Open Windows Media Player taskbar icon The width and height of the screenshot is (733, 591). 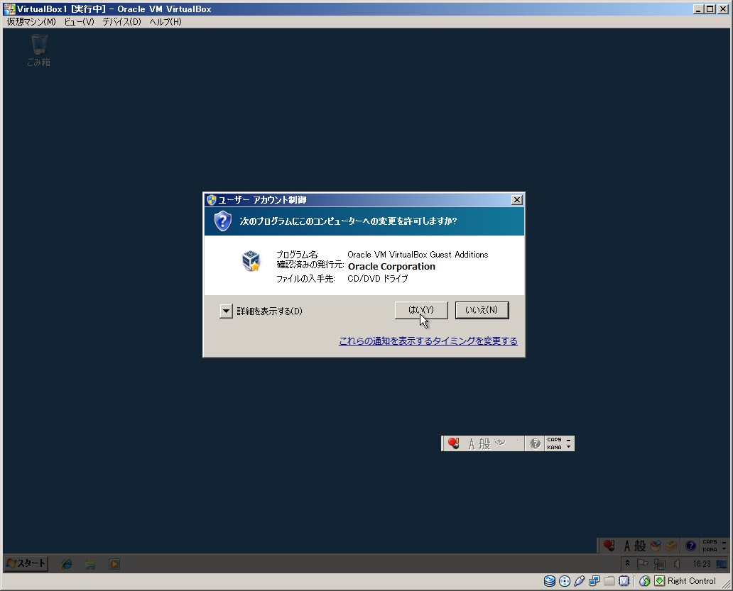coord(114,564)
